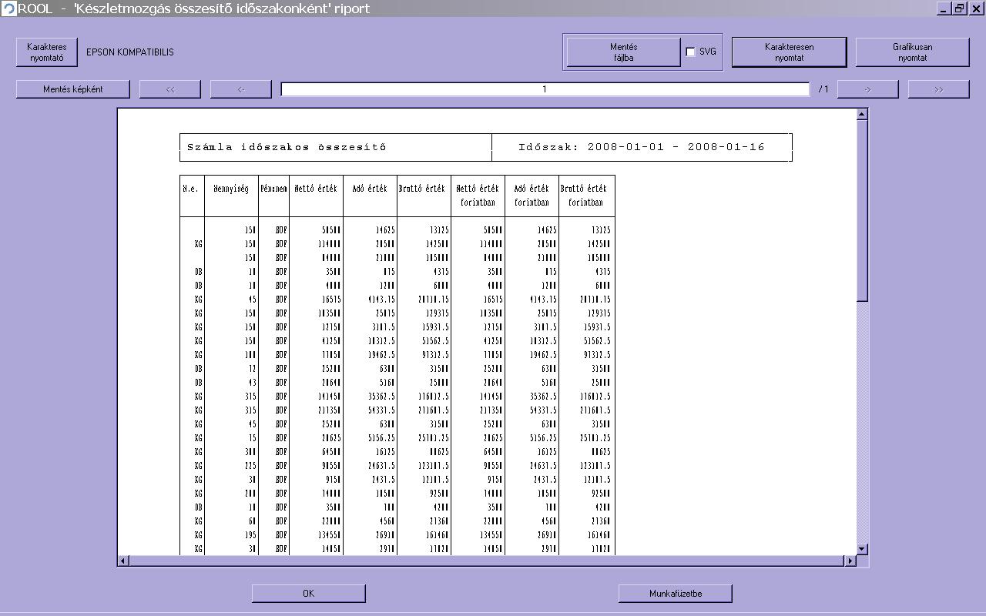Export to workbook via 'Munkafüzetbe' button

675,594
